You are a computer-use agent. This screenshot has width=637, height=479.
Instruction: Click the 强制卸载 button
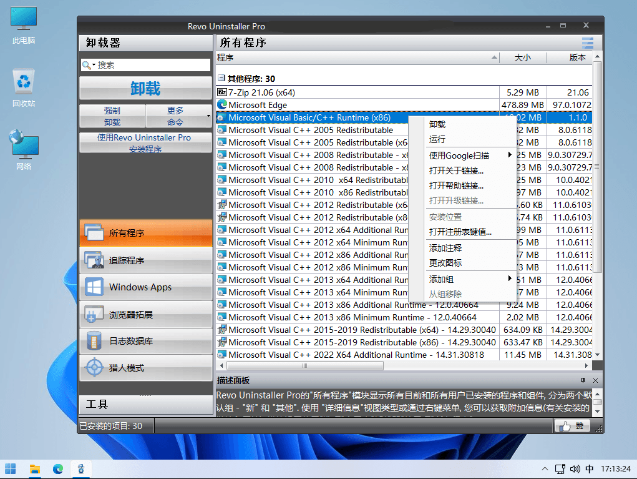(x=112, y=116)
